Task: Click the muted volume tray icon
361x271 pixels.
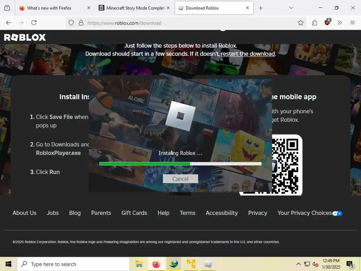Action: (x=316, y=264)
